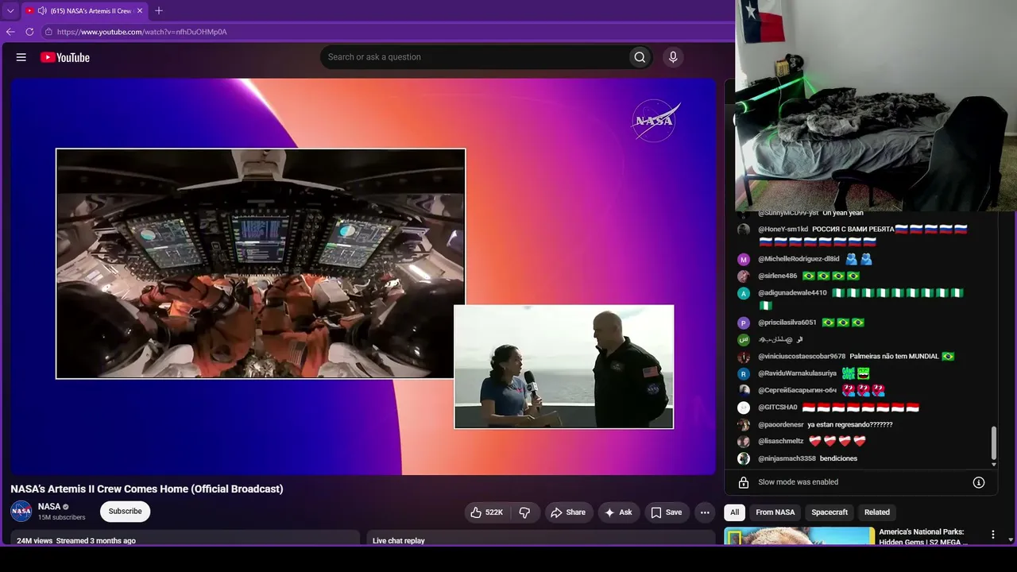The width and height of the screenshot is (1017, 572).
Task: Mute the tab using the speaker icon
Action: coord(42,11)
